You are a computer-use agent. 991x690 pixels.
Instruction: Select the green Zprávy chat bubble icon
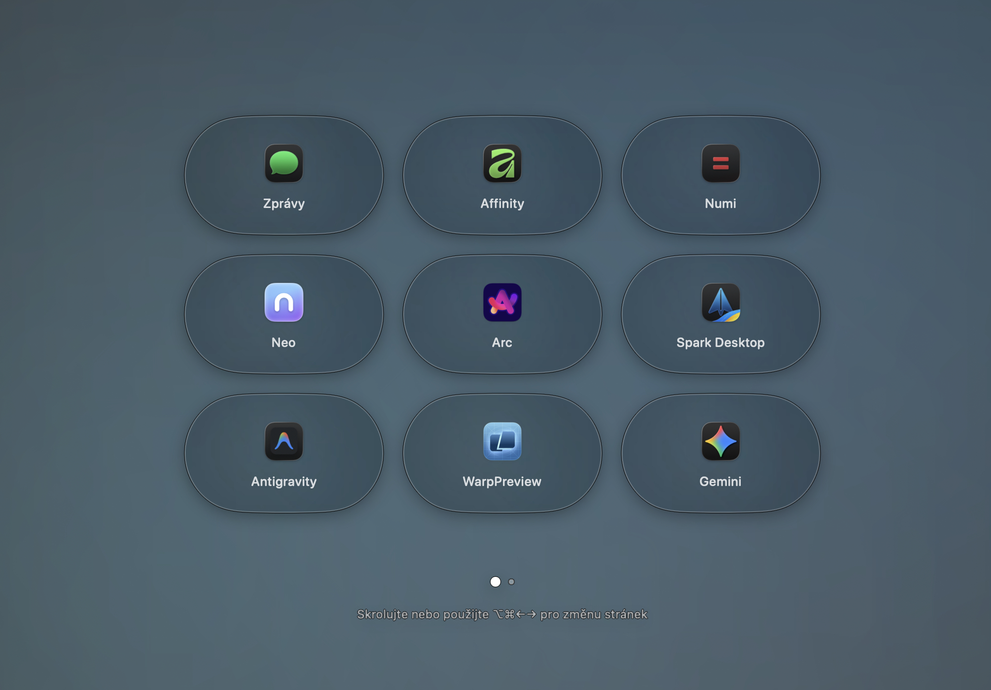pos(283,164)
